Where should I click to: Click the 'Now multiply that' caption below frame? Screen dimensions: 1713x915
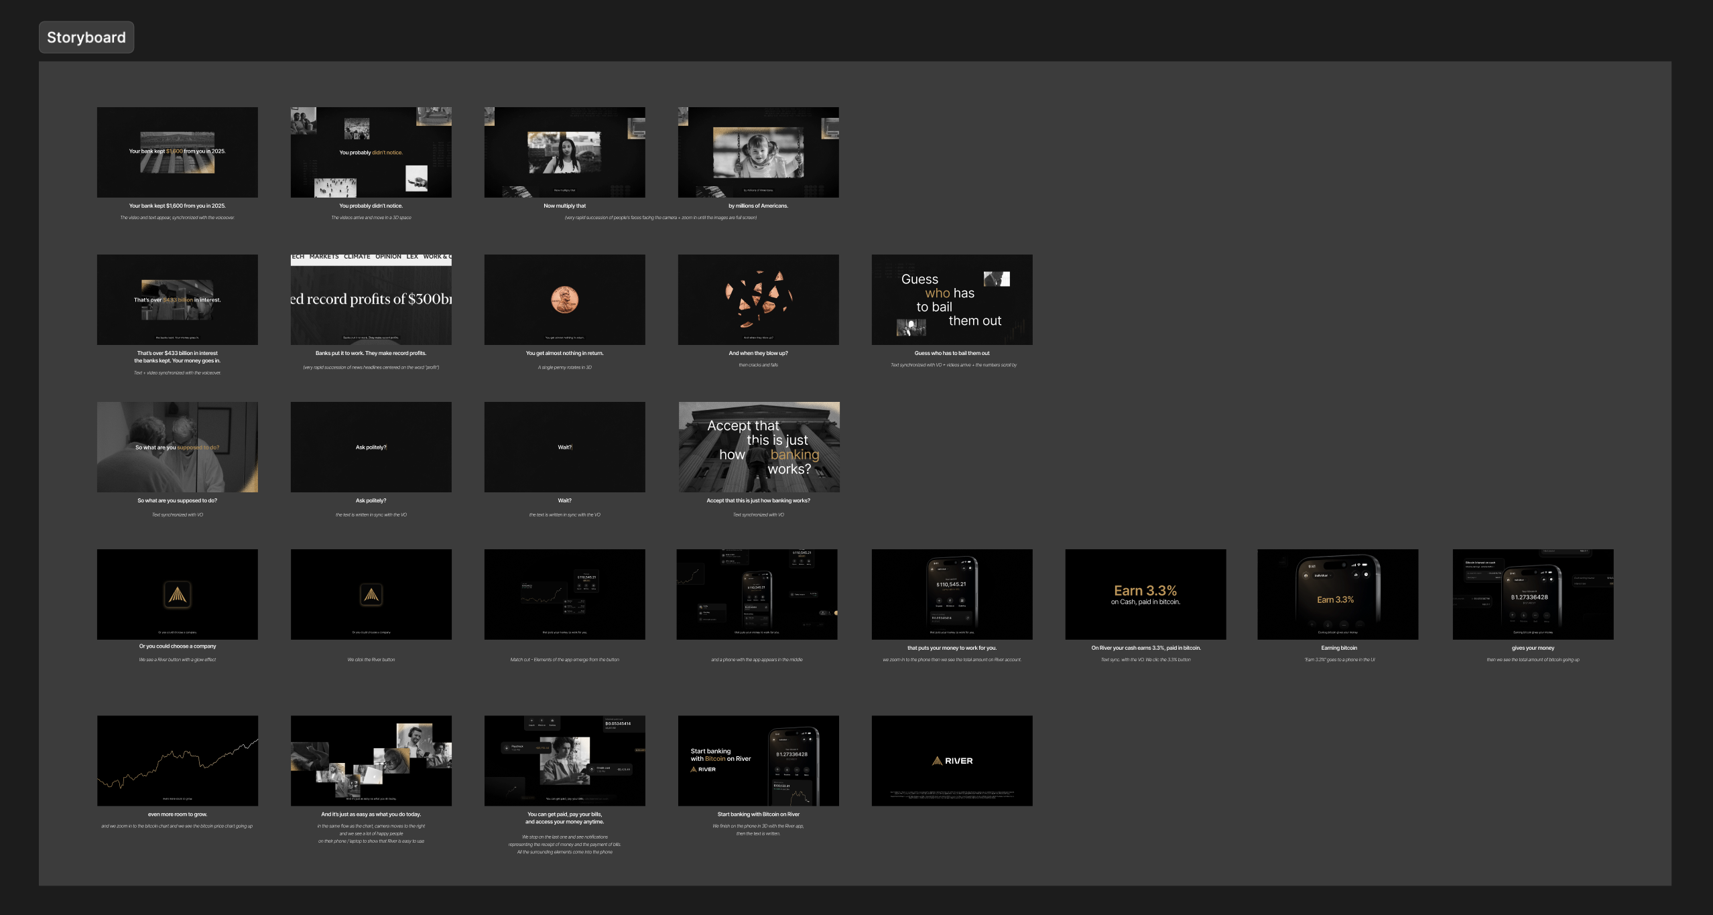(565, 206)
